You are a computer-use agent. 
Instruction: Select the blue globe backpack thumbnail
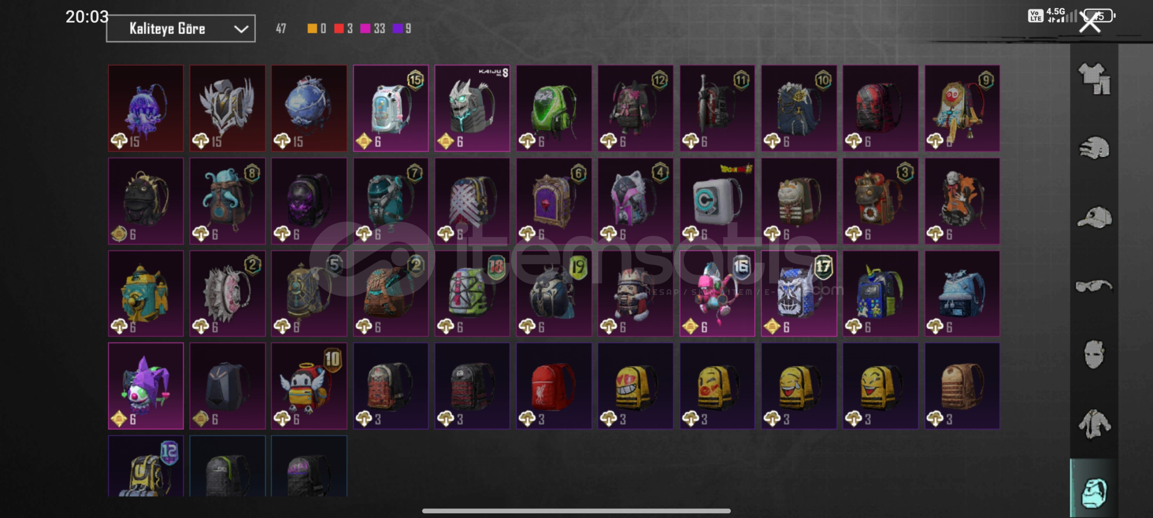(309, 108)
